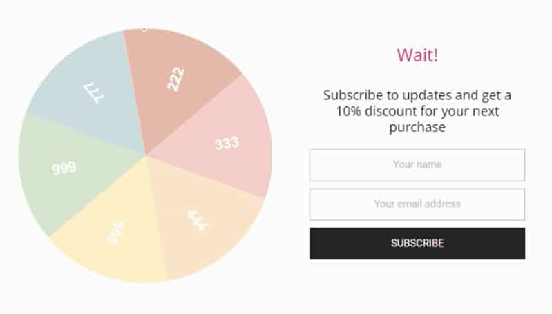Screen dimensions: 552x314
Task: Tap the 444 label on the wheel
Action: coord(198,221)
